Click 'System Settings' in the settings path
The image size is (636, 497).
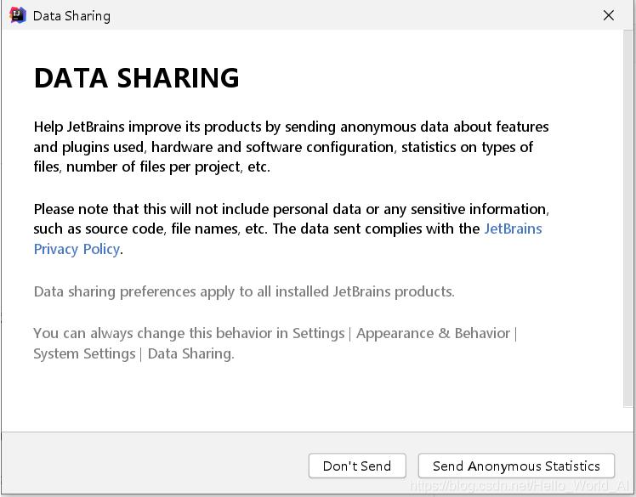point(84,353)
